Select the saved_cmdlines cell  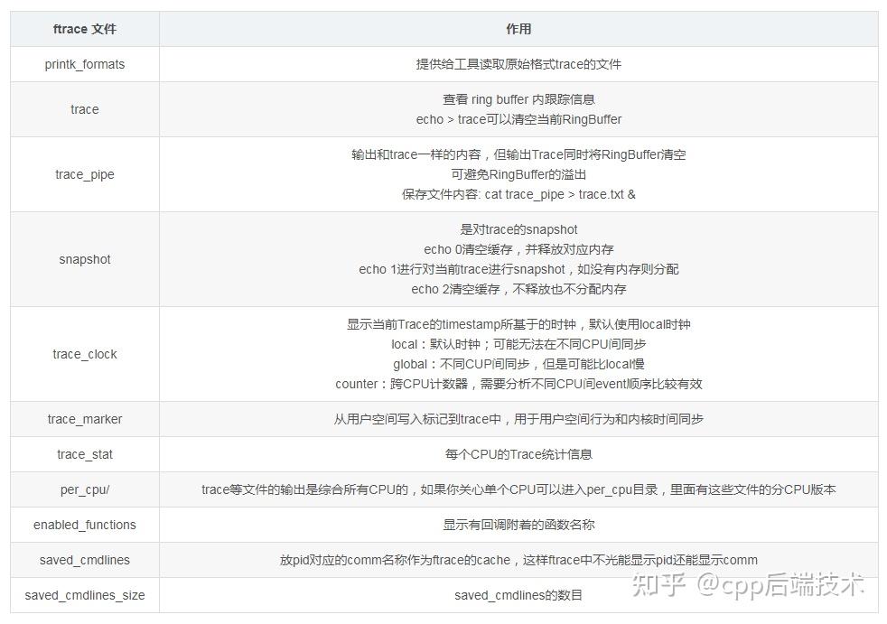pos(84,560)
